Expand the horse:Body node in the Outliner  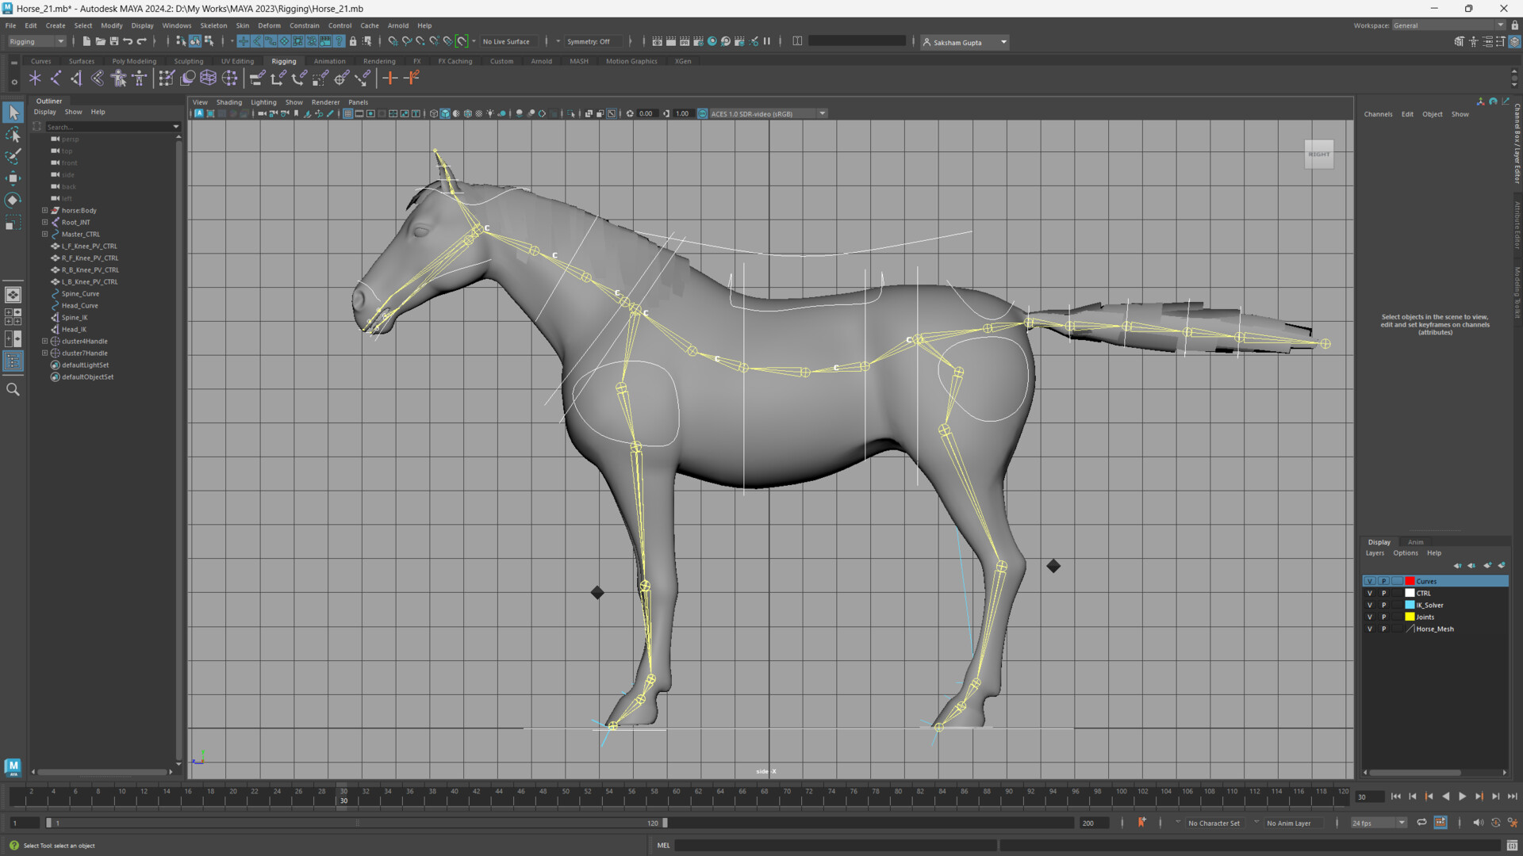tap(44, 210)
